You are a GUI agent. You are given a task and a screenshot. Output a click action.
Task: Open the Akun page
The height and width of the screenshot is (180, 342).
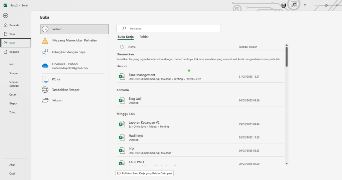[x=12, y=165]
